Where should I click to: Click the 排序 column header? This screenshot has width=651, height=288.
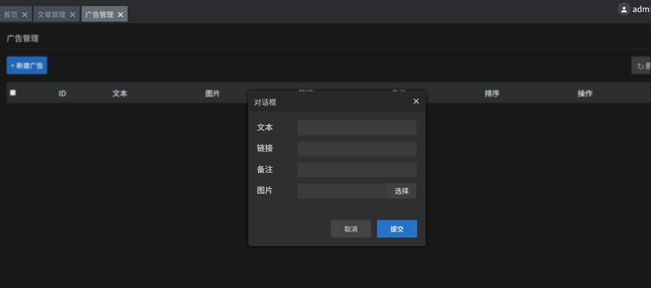pos(492,93)
